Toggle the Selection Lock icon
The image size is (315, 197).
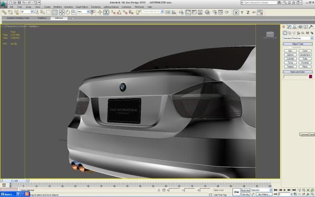pos(158,190)
